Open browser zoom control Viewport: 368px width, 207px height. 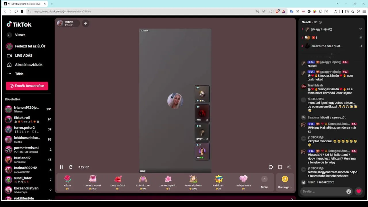264,11
